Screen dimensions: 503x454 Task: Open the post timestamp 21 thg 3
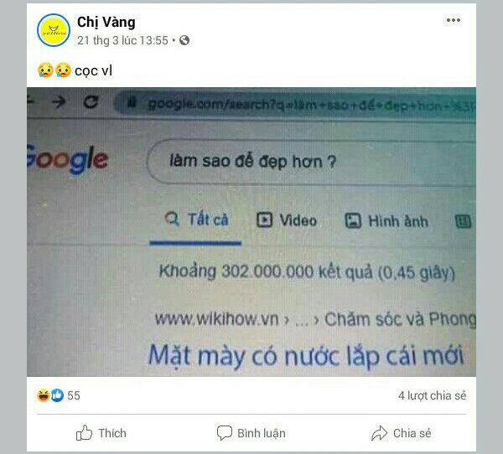(x=122, y=40)
